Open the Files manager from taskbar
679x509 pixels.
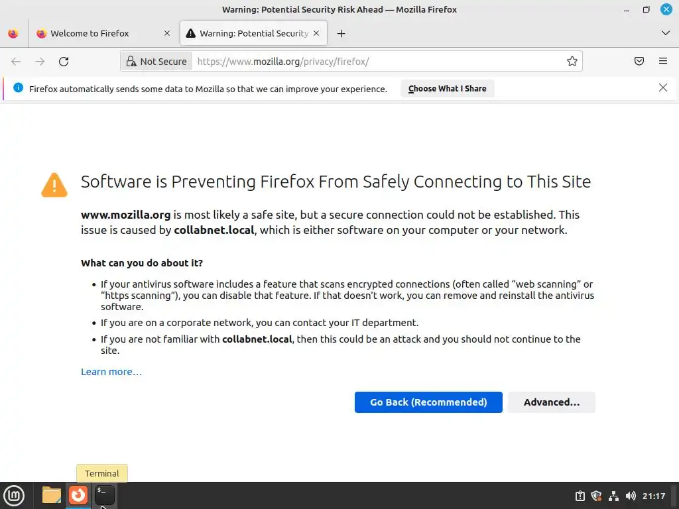click(x=52, y=495)
